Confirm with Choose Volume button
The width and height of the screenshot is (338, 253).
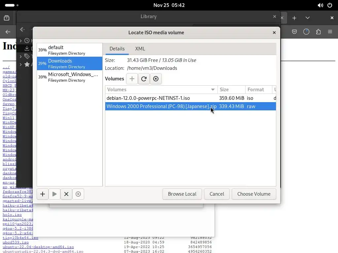point(254,194)
